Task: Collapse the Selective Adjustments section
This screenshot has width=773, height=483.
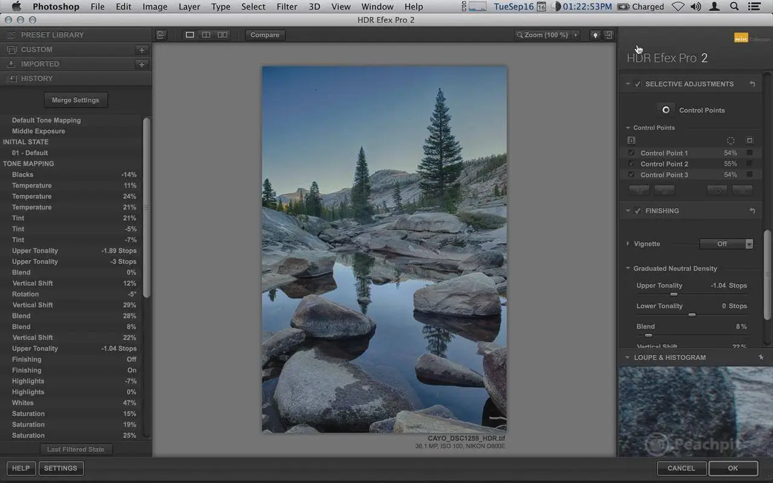Action: (x=628, y=84)
